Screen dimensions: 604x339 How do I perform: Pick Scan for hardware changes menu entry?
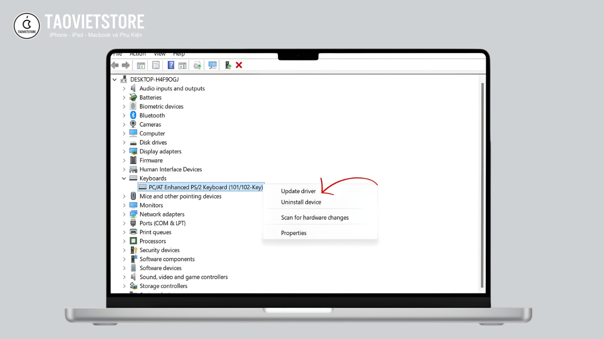(x=315, y=218)
